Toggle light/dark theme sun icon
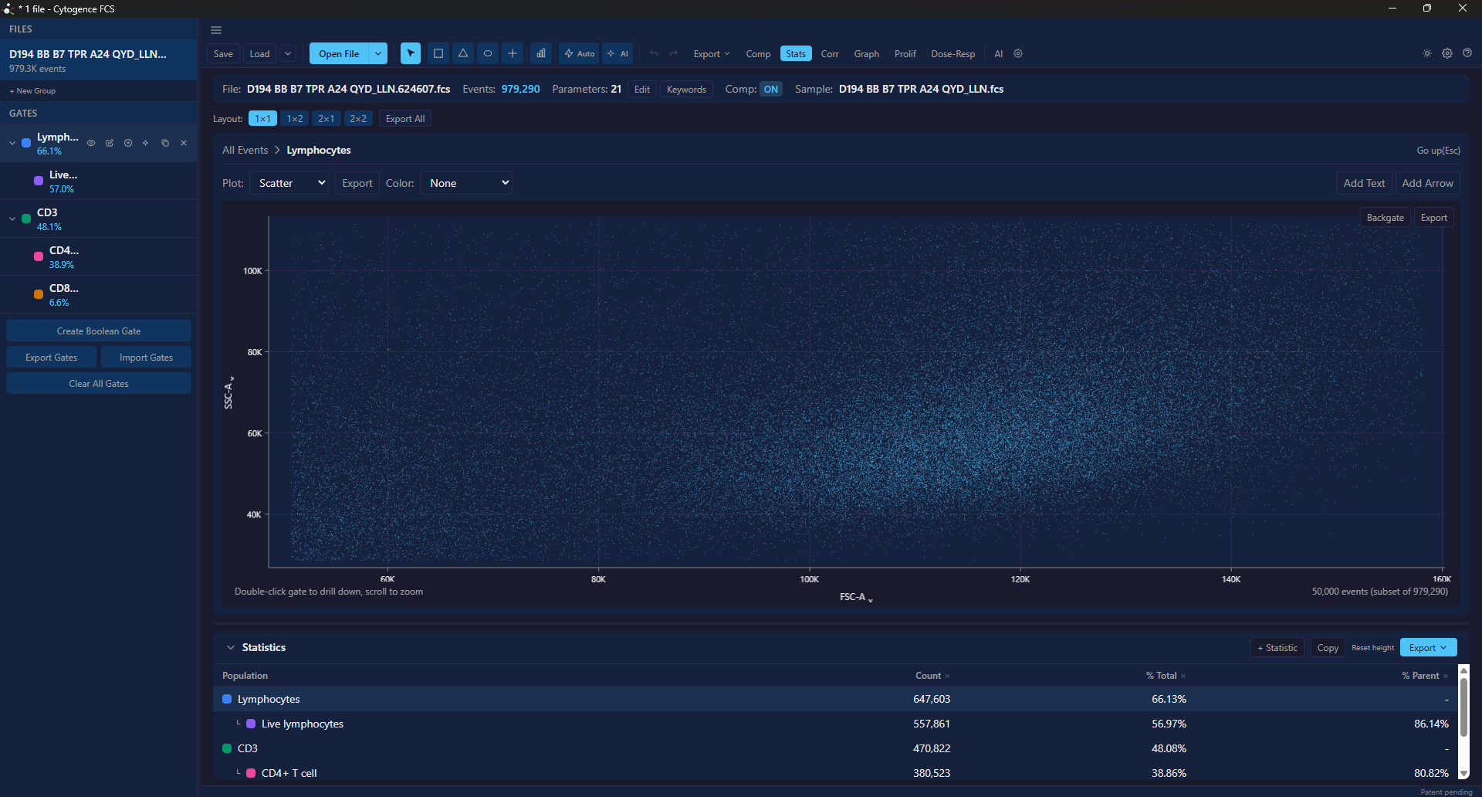 coord(1427,53)
